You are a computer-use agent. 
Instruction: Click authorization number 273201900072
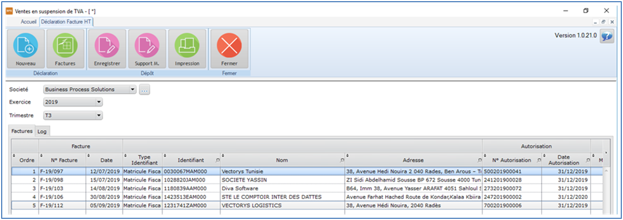[x=512, y=189]
